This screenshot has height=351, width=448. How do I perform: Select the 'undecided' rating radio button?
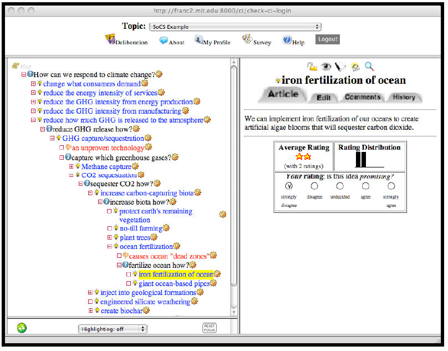[x=340, y=186]
